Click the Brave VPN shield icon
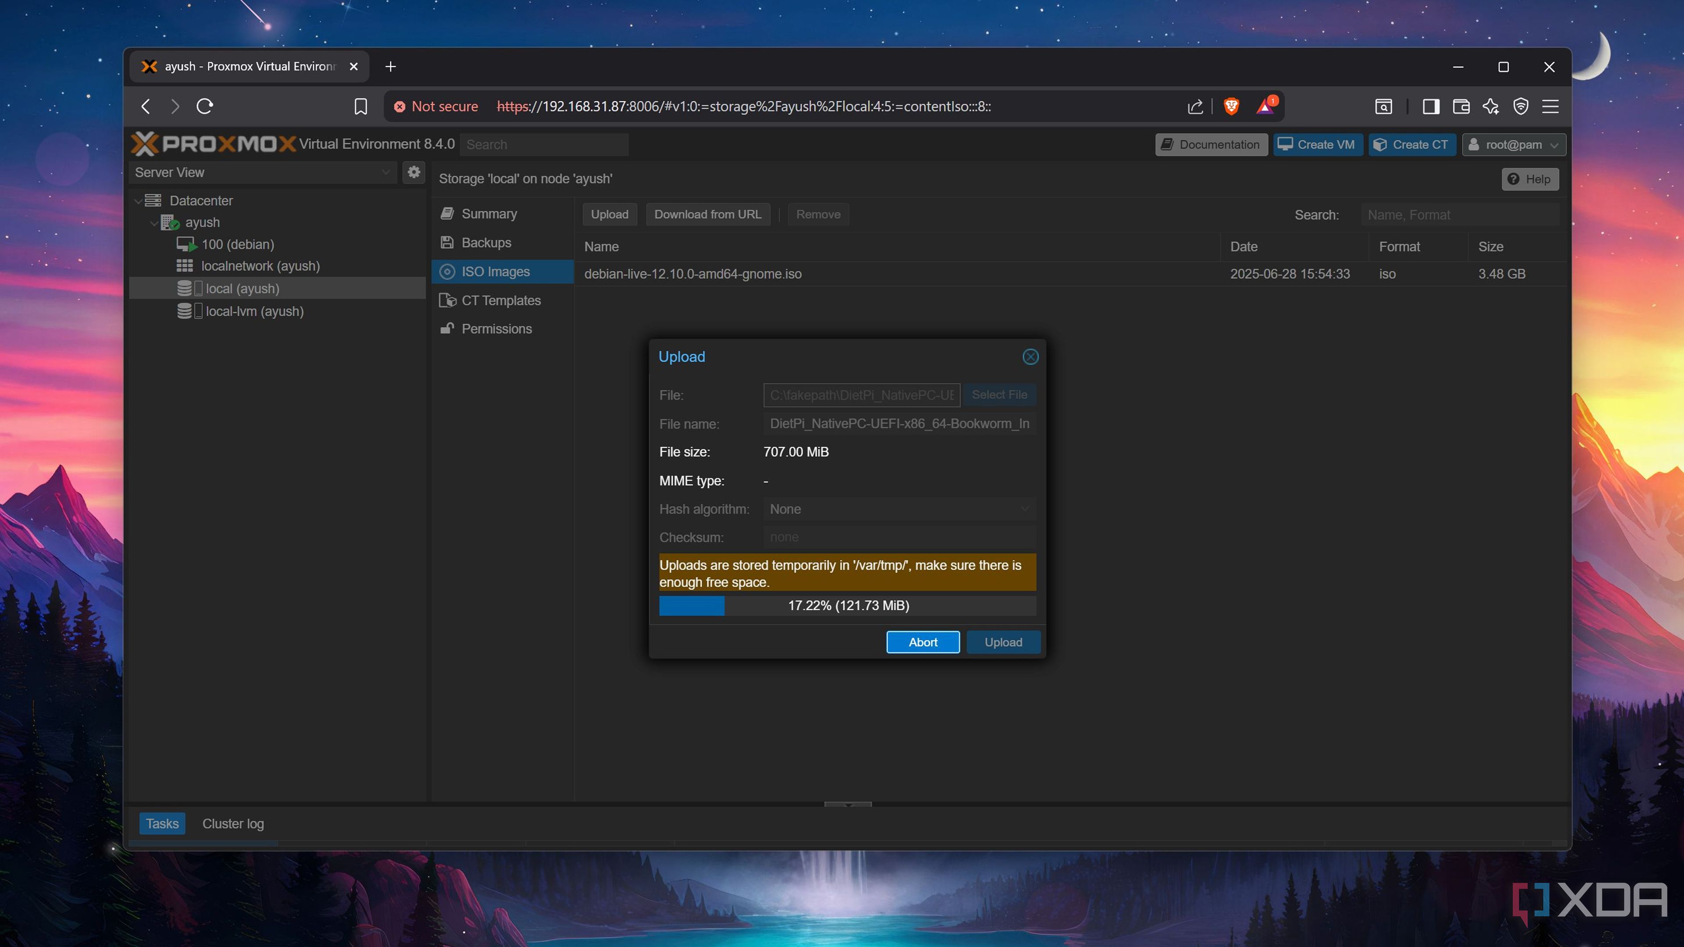This screenshot has height=947, width=1684. coord(1520,107)
